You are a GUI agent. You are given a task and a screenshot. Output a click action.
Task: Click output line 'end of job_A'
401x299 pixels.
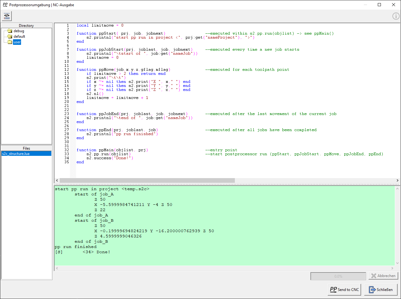pos(91,215)
